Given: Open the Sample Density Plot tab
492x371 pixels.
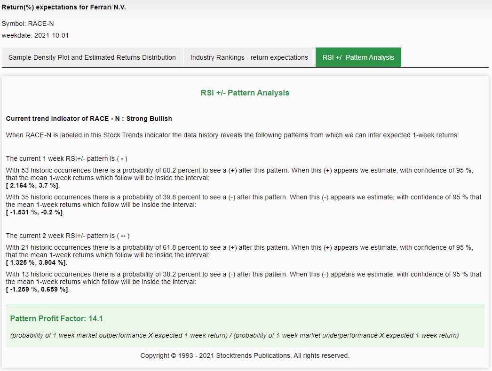Looking at the screenshot, I should pyautogui.click(x=92, y=57).
